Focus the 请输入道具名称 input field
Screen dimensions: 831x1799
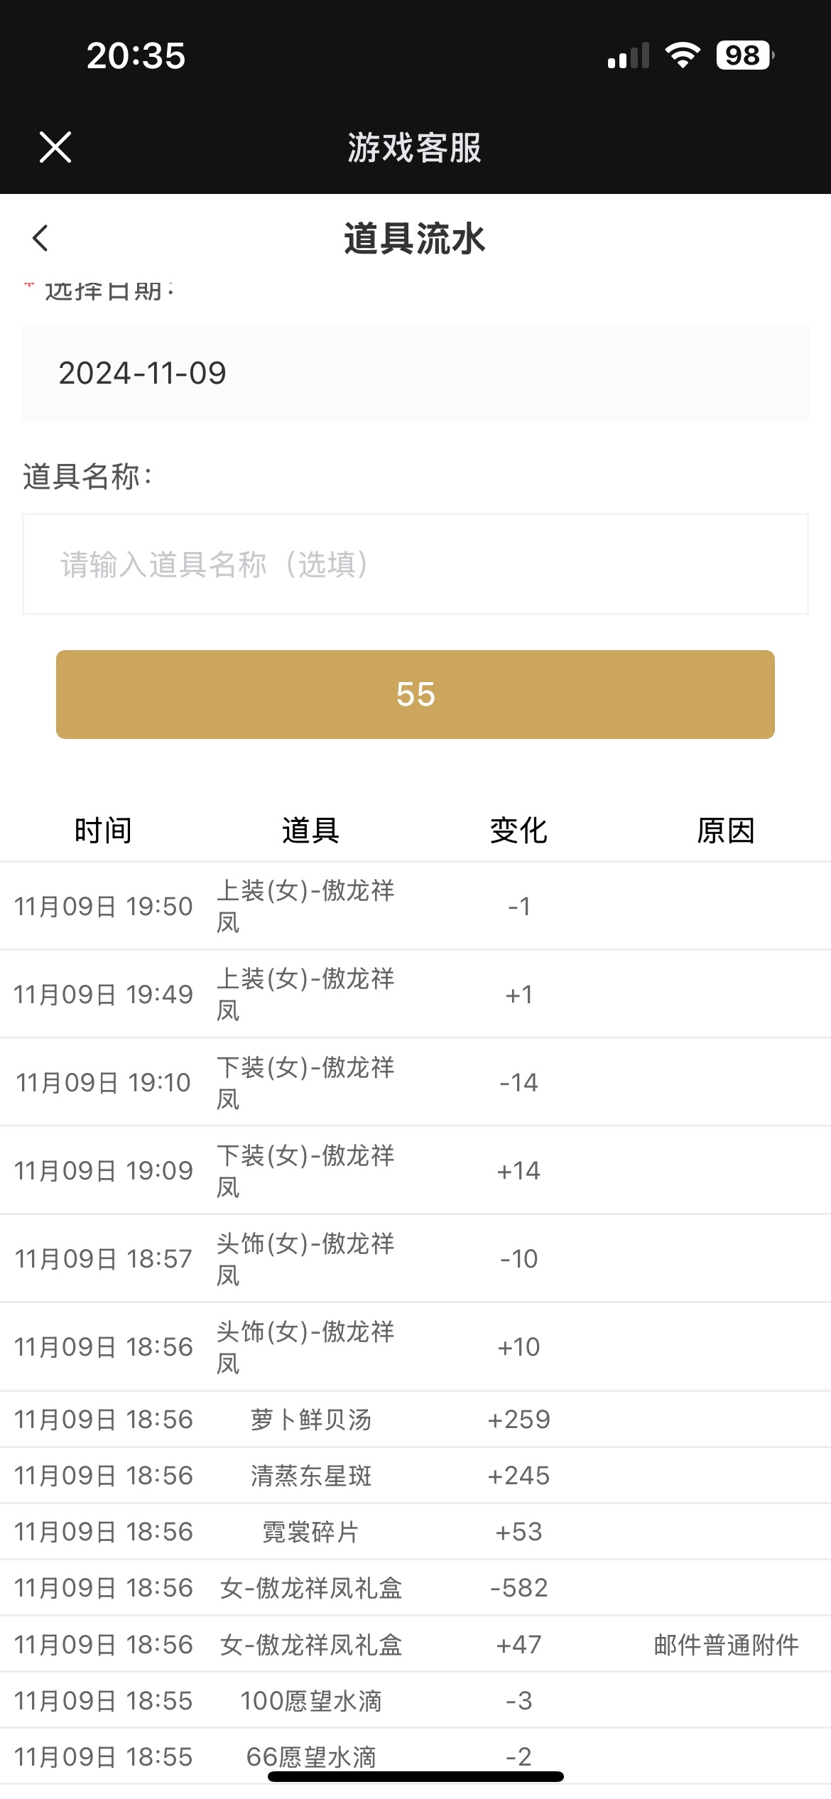415,564
